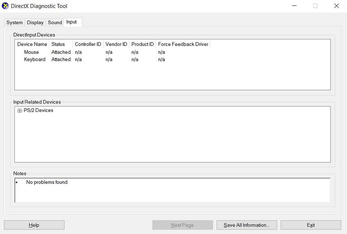Click the Status column header
This screenshot has width=347, height=234.
[58, 44]
